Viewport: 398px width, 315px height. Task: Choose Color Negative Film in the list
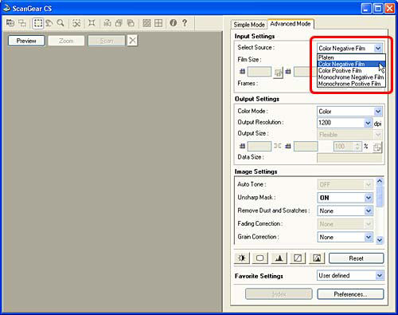(x=351, y=64)
